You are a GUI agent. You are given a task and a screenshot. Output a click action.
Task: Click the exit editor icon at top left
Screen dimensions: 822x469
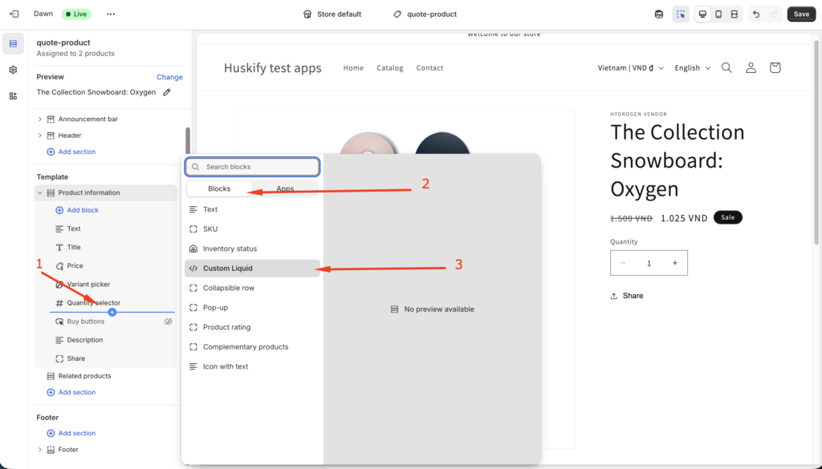point(14,14)
